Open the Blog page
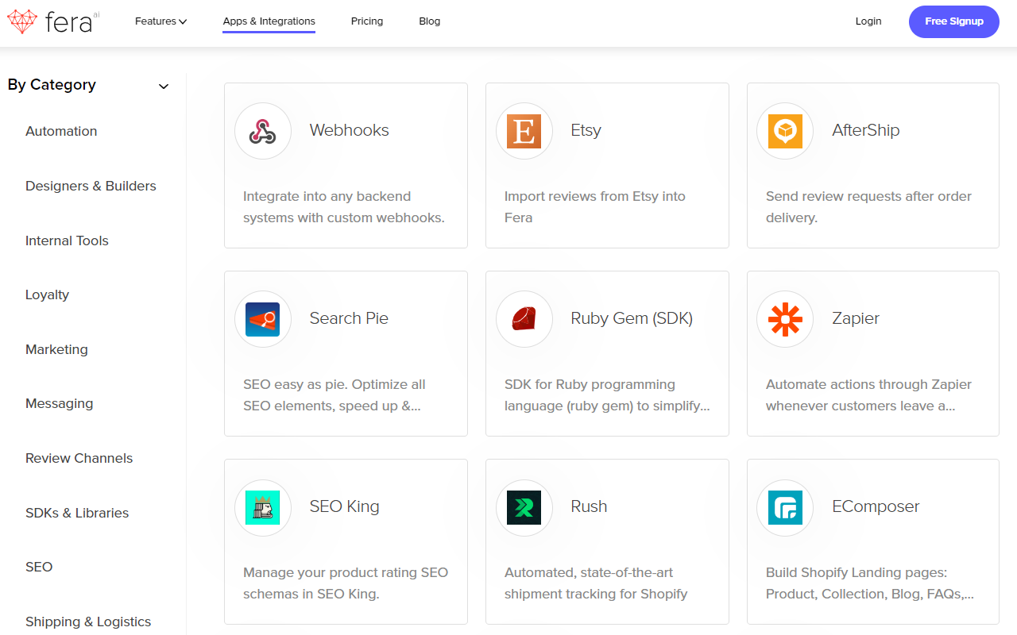This screenshot has height=635, width=1017. 429,21
